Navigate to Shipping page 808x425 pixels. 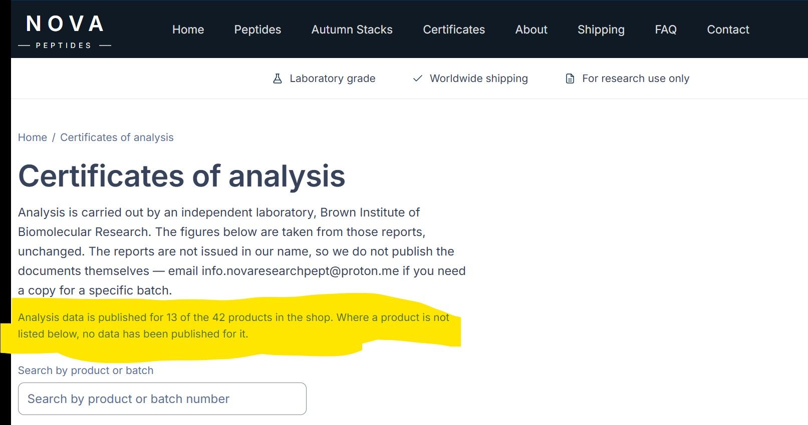(601, 29)
